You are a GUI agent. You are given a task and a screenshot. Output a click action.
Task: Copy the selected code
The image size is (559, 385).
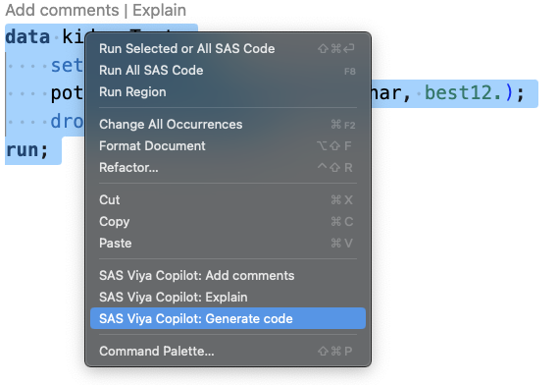click(228, 221)
